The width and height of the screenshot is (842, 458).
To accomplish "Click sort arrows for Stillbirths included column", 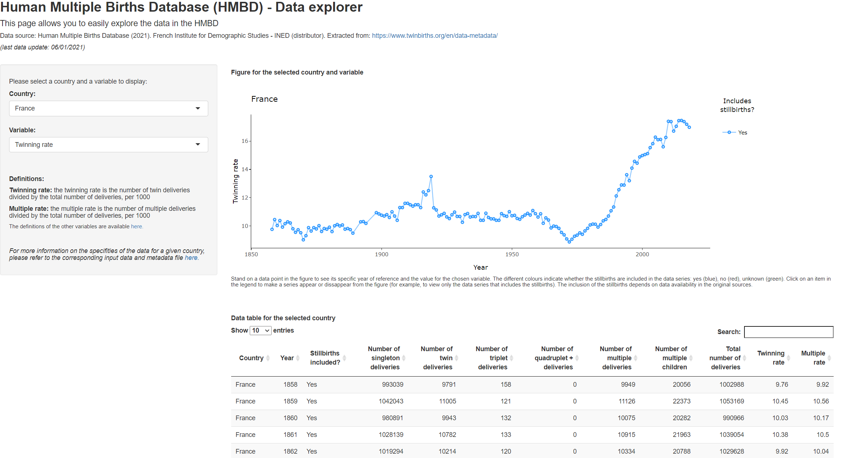I will (x=344, y=358).
